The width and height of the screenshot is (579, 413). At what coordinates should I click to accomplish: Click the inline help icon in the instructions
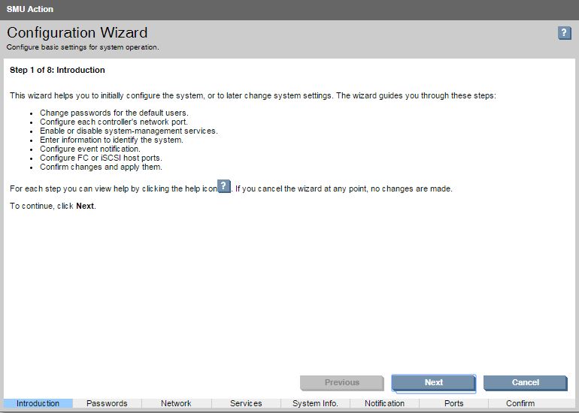(x=223, y=187)
